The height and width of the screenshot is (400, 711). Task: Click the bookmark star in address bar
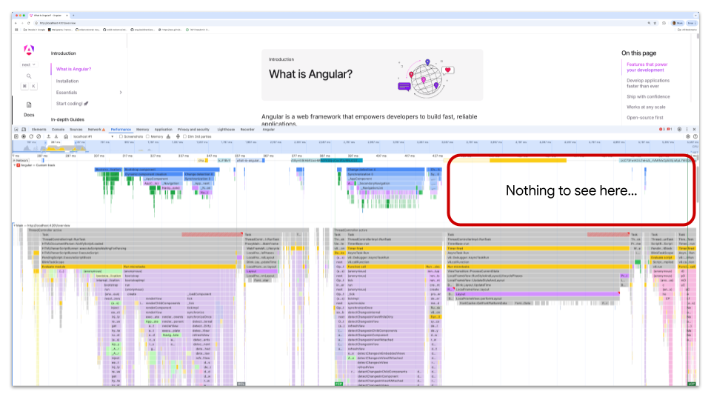(x=655, y=23)
